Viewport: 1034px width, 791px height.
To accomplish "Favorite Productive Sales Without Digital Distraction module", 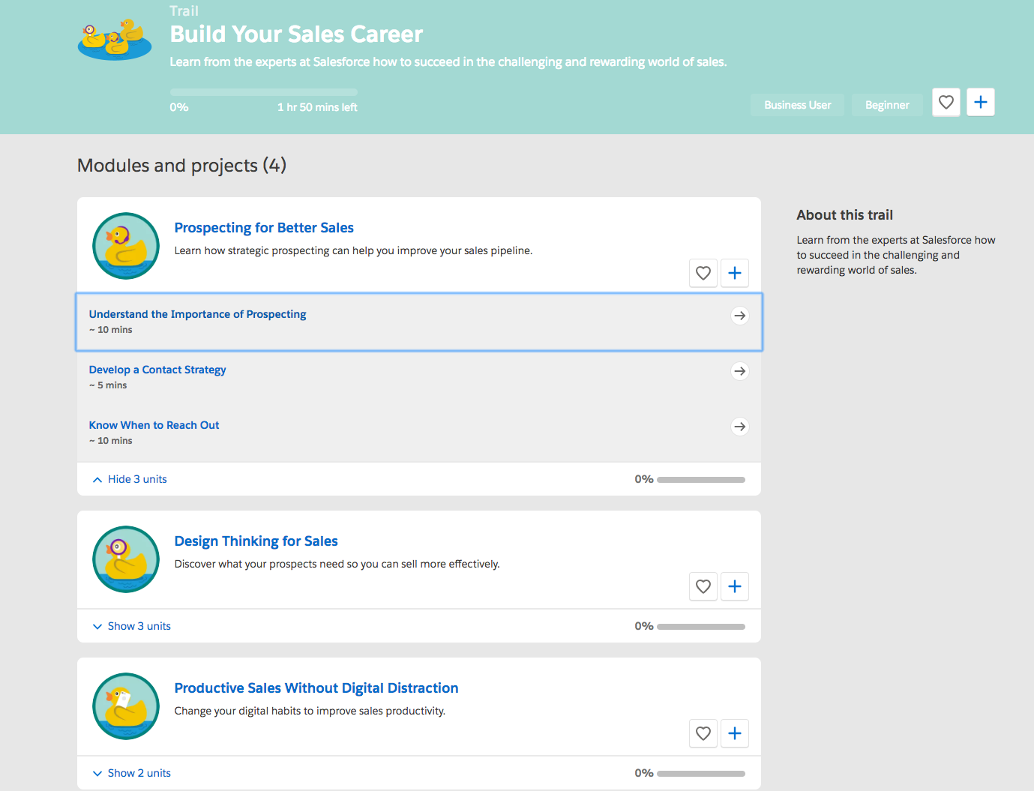I will 703,733.
